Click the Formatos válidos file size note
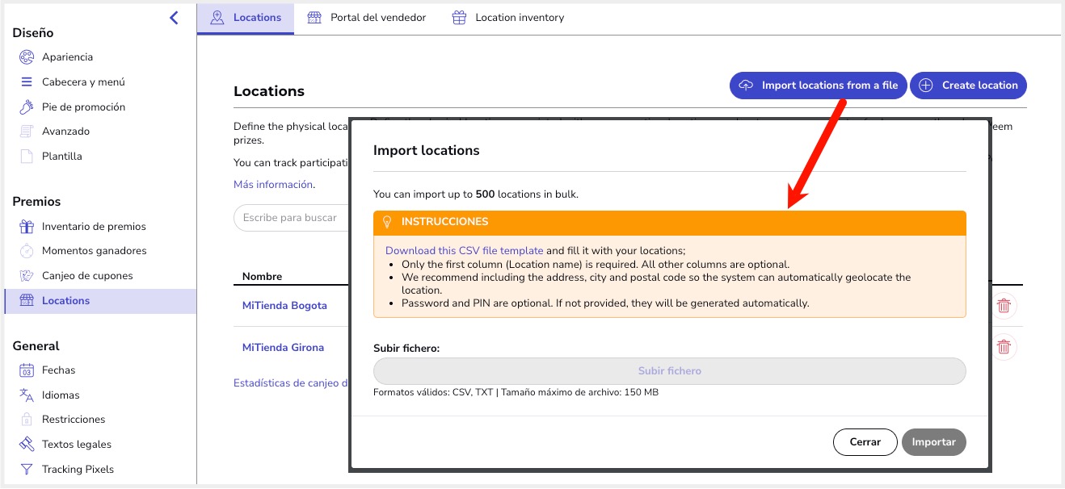The height and width of the screenshot is (489, 1065). point(516,393)
